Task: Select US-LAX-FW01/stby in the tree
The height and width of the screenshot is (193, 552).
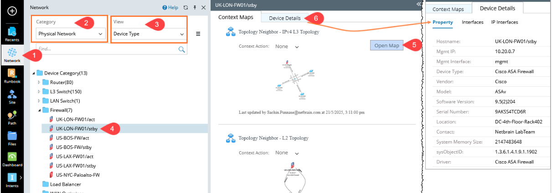Action: pos(76,165)
